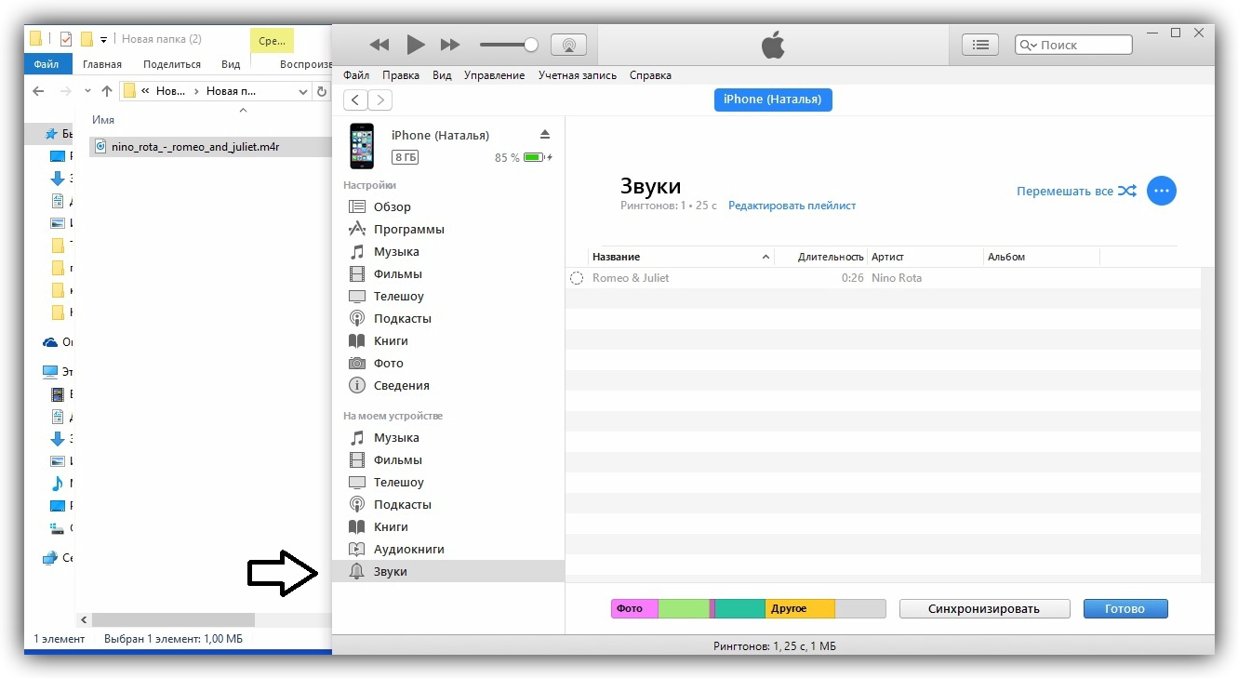Screen dimensions: 1238x678
Task: Go back in the Explorer window
Action: (38, 91)
